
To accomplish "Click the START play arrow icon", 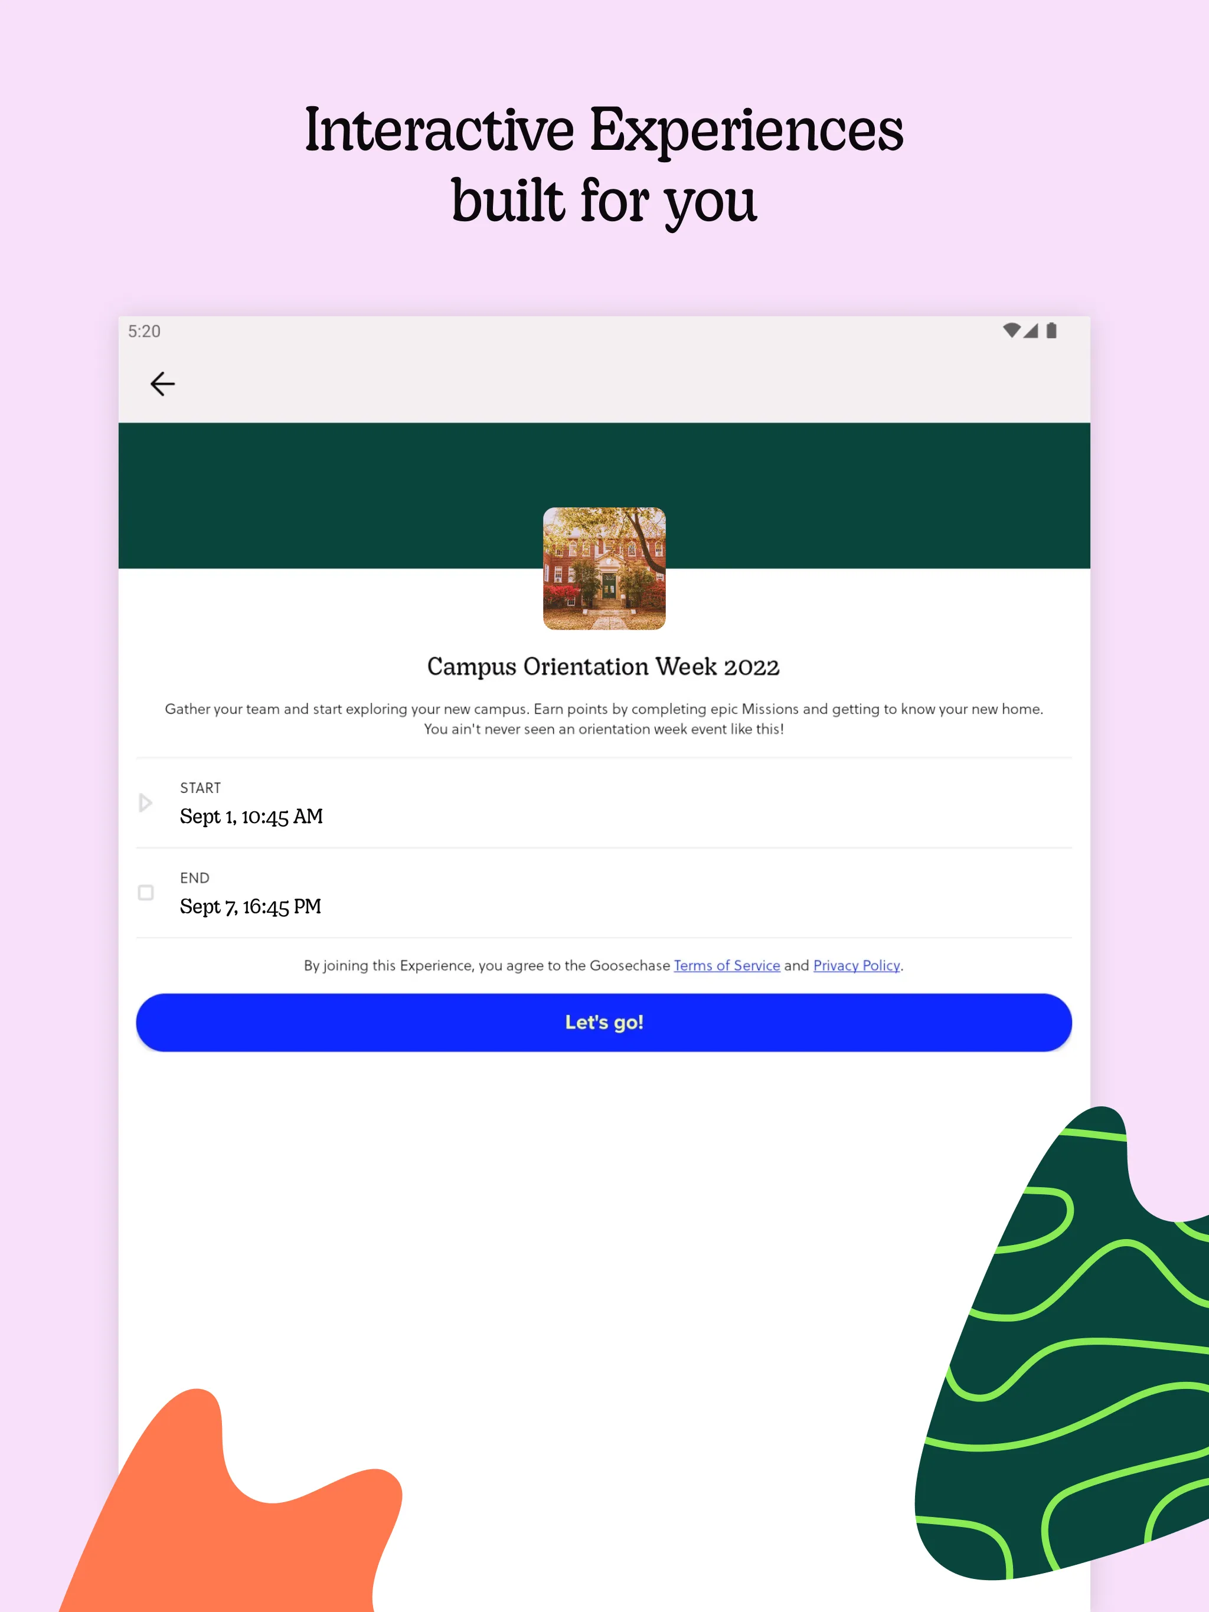I will click(146, 802).
